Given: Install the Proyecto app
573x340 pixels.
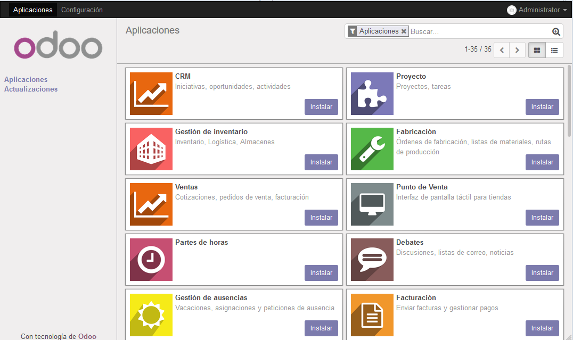Looking at the screenshot, I should tap(542, 107).
